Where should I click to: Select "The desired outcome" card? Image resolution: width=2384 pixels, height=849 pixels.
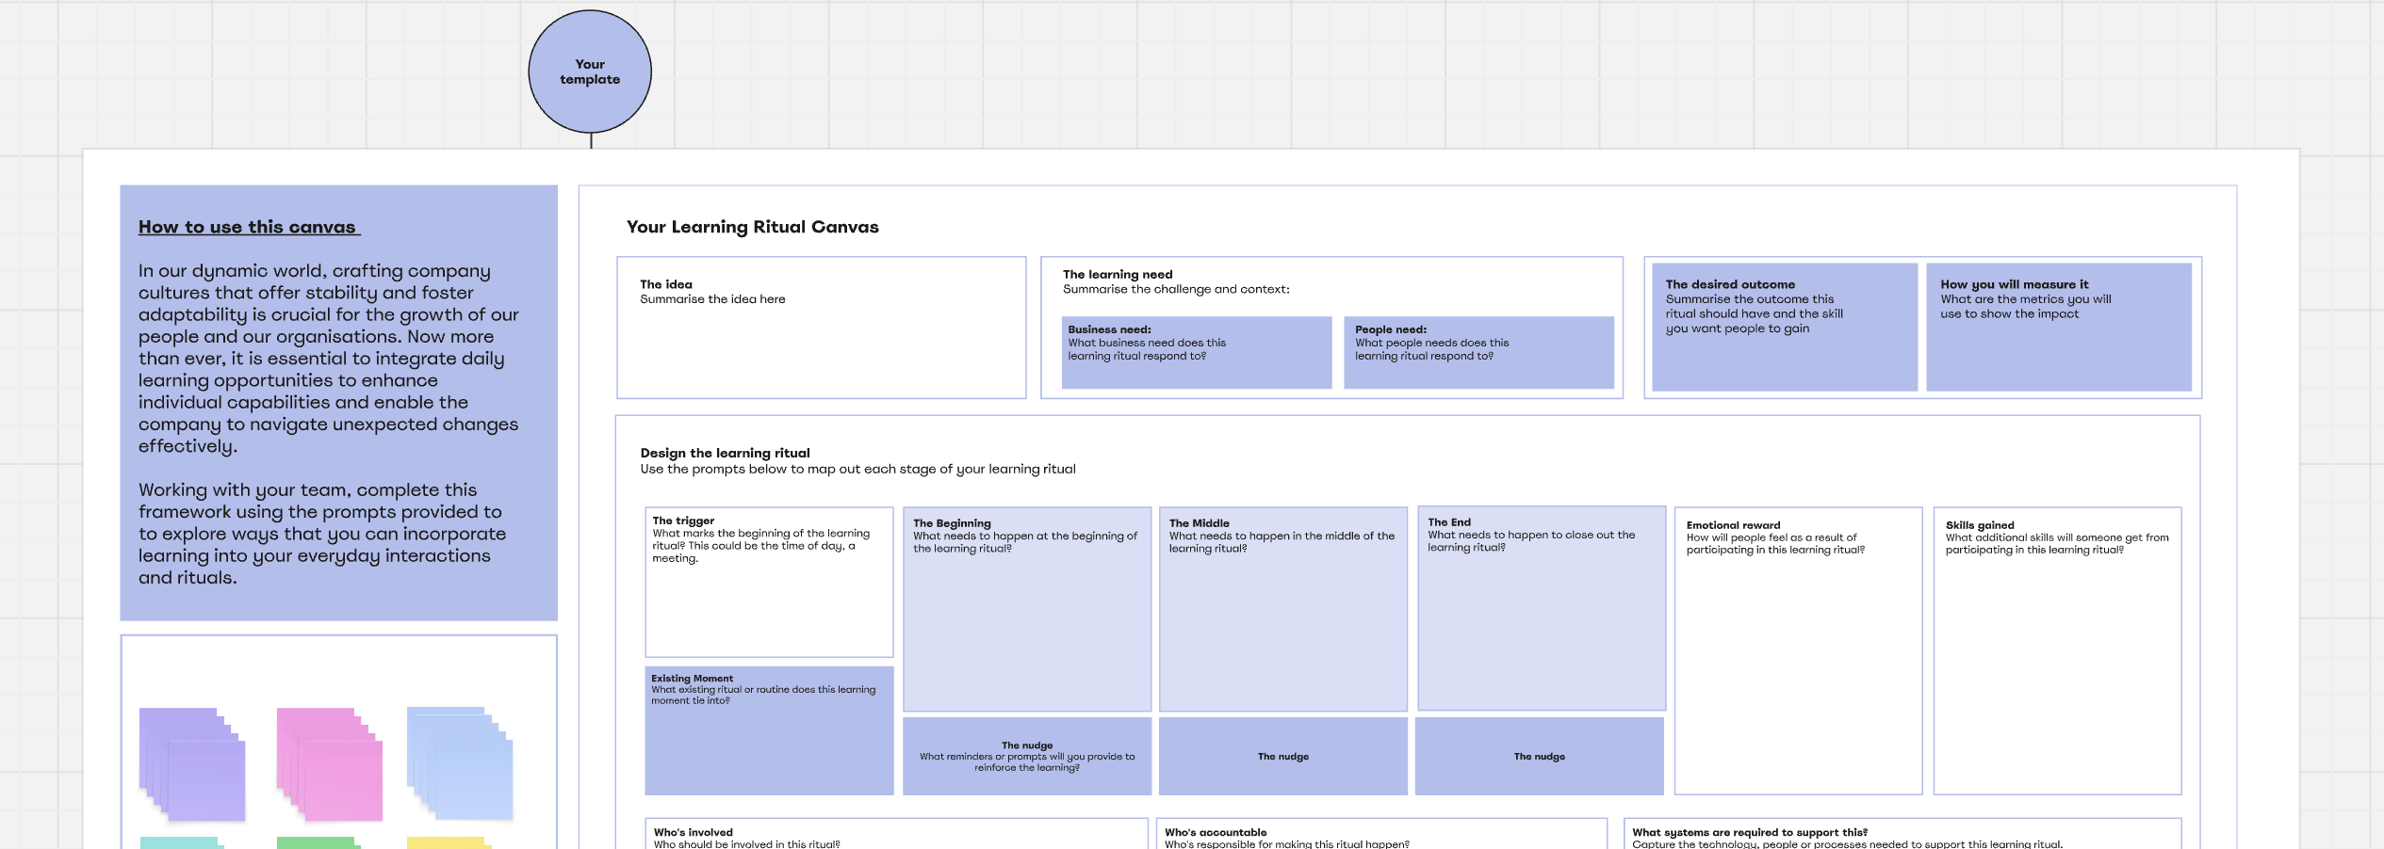click(1784, 327)
